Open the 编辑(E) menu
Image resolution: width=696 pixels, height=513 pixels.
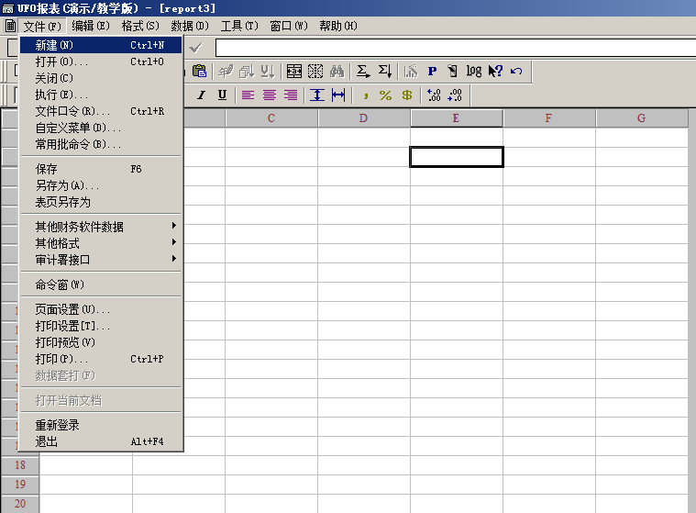click(91, 27)
